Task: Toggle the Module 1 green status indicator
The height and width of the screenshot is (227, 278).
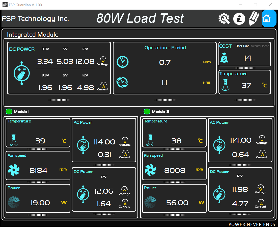Action: coord(9,111)
